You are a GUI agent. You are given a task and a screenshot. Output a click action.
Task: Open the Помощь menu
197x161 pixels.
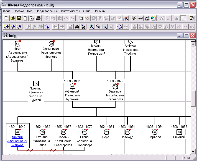pos(99,11)
